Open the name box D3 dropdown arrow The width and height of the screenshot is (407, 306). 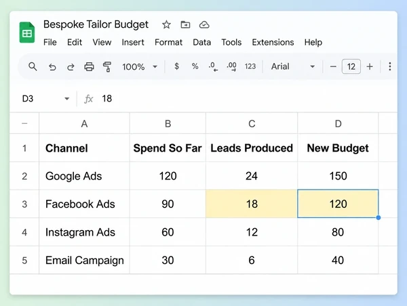(x=66, y=99)
